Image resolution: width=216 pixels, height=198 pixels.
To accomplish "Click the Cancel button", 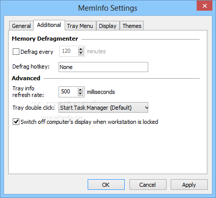I will (148, 185).
